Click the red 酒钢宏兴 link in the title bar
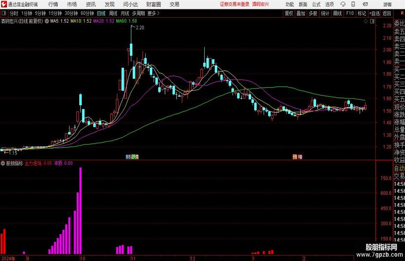405x261 pixels. point(261,4)
